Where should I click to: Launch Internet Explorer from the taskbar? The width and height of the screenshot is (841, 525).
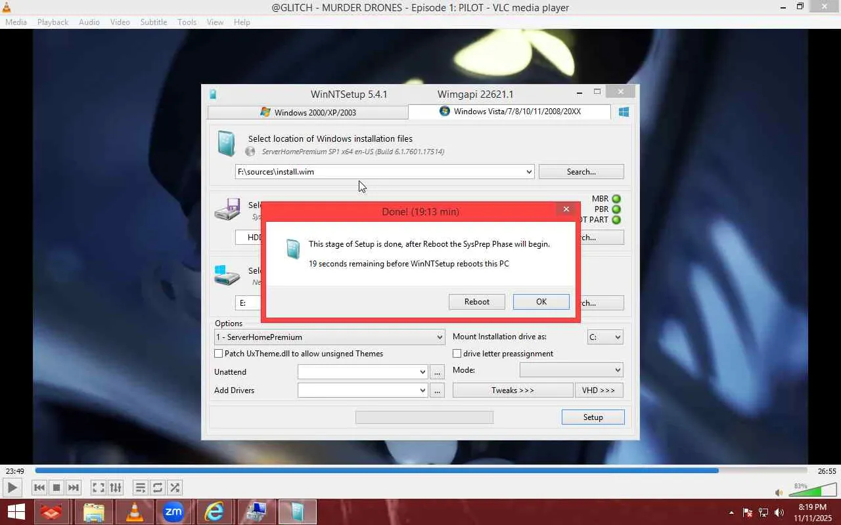(x=214, y=512)
